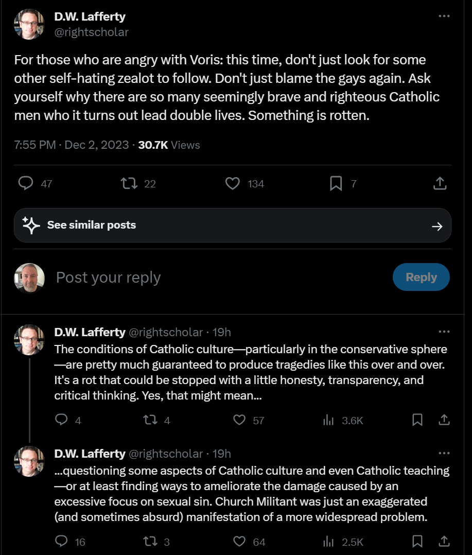Share the last reply in thread
Image resolution: width=472 pixels, height=555 pixels.
point(444,541)
